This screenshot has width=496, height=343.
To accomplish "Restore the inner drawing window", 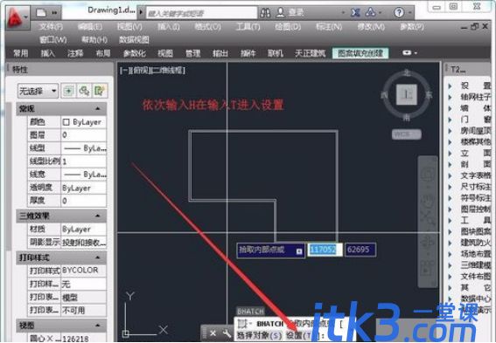I will click(474, 27).
